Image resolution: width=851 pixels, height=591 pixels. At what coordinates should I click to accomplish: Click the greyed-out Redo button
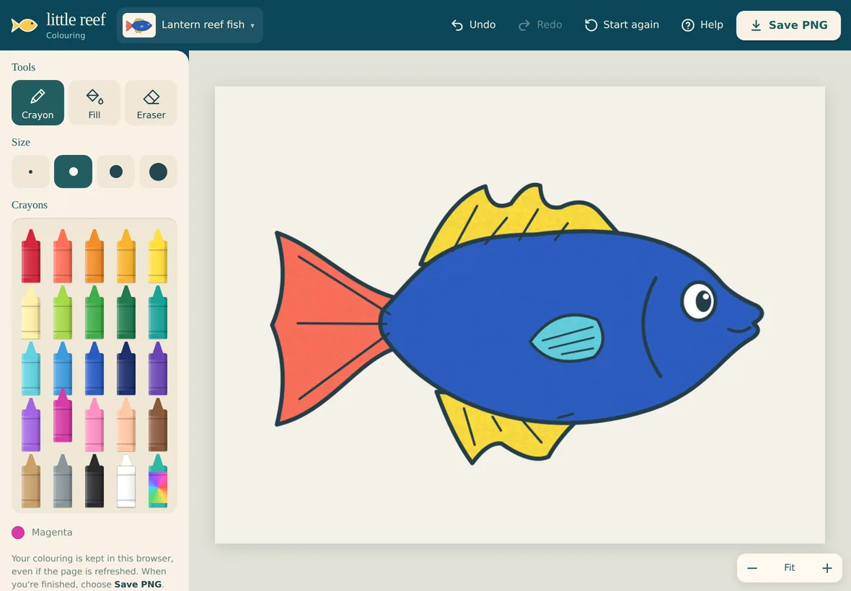pyautogui.click(x=540, y=25)
